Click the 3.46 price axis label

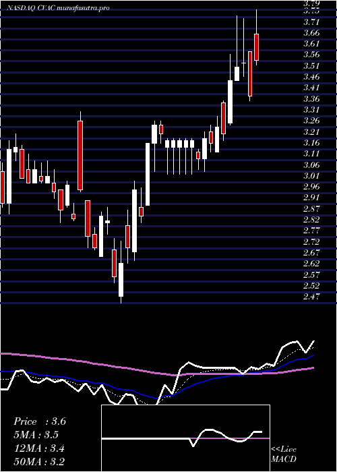(x=311, y=76)
